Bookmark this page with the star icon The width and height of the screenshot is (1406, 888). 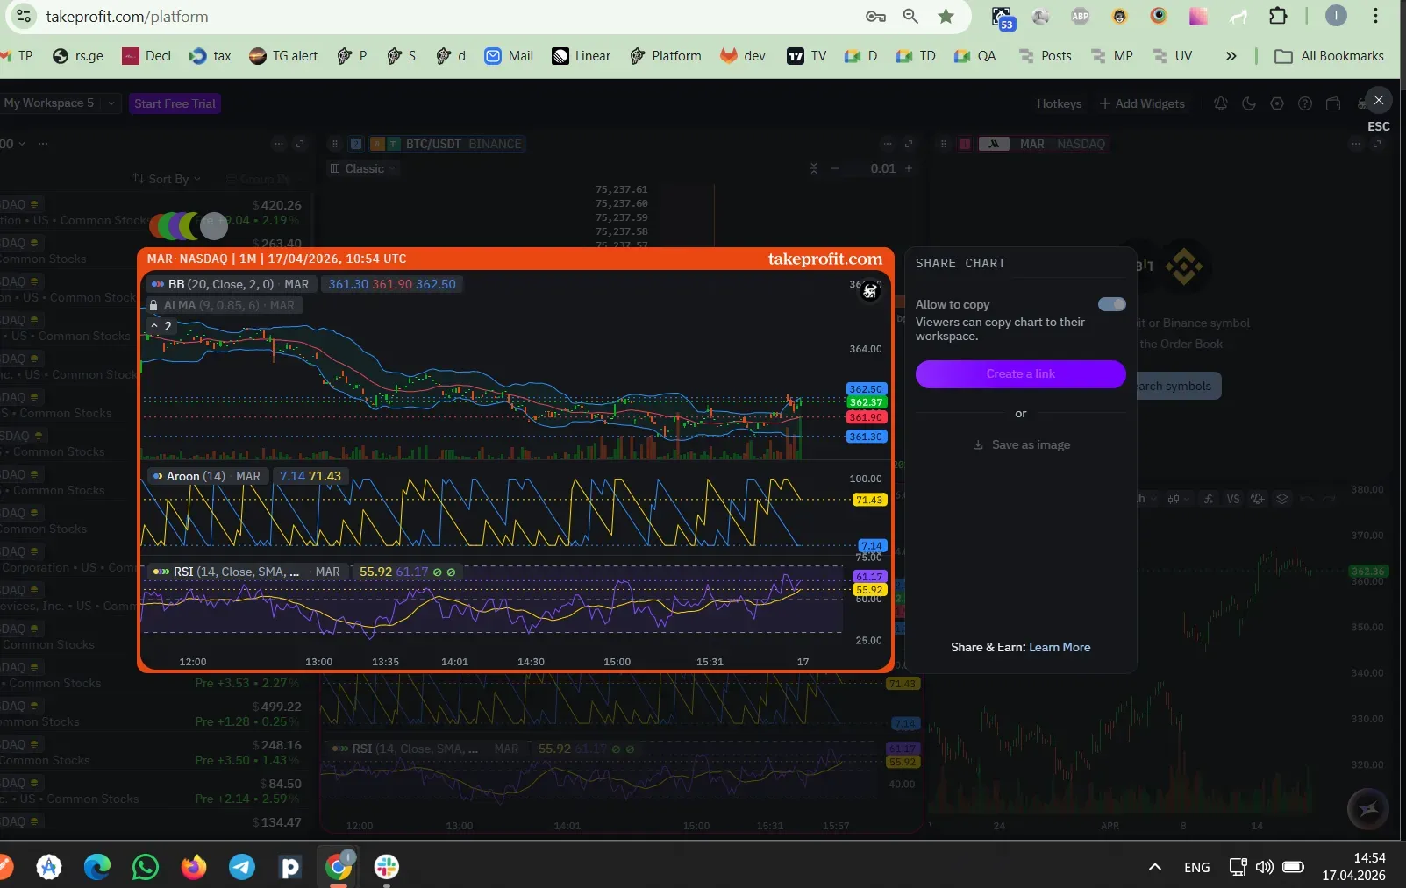pos(946,16)
